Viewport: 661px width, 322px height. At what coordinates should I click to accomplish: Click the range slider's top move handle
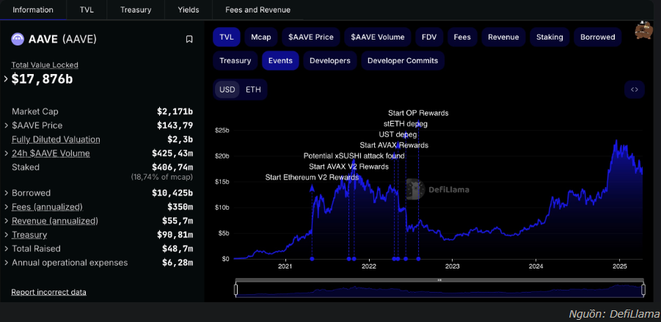(x=439, y=280)
